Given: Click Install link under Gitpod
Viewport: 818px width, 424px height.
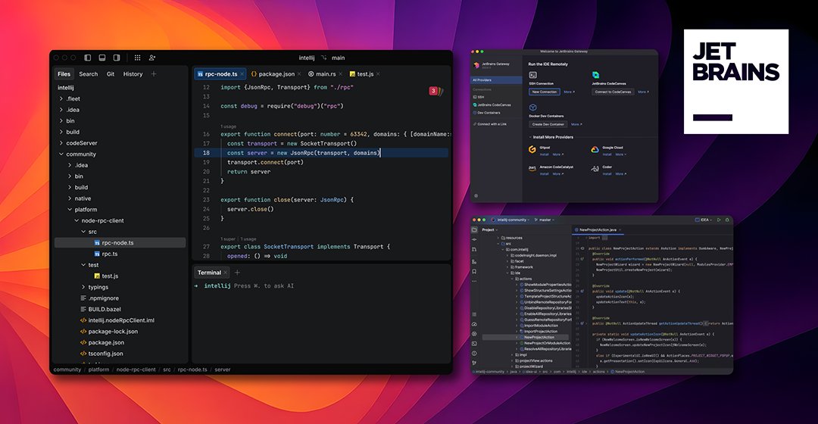Looking at the screenshot, I should pos(544,154).
